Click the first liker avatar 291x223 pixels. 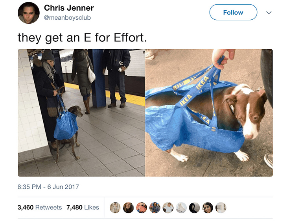(x=115, y=208)
